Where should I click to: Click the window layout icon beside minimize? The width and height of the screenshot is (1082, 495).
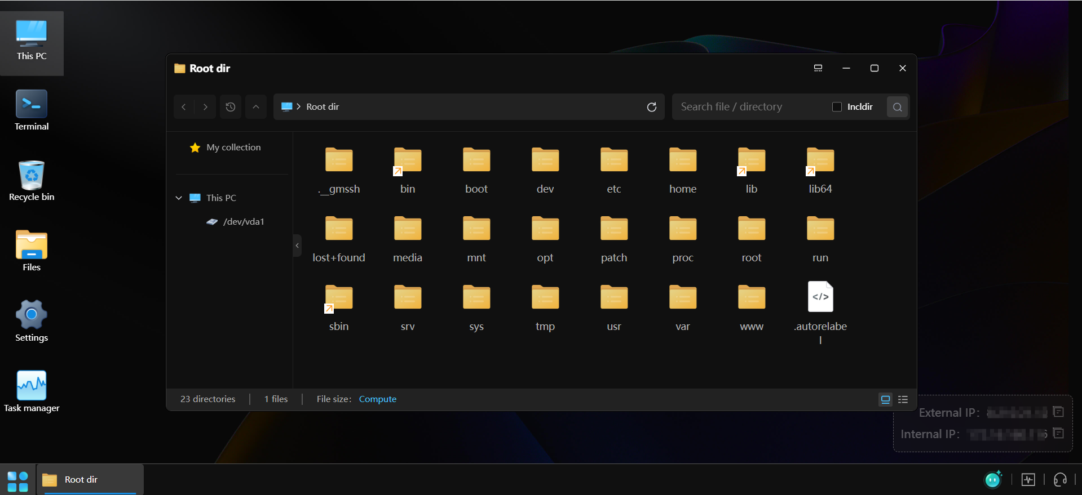(818, 68)
